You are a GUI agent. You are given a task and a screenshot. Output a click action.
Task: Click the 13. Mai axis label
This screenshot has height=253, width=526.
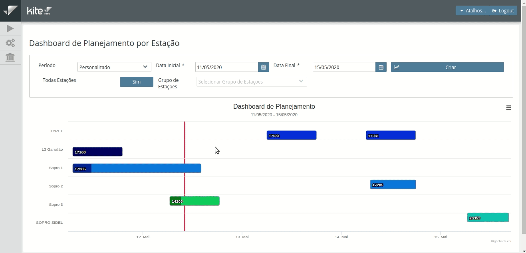coord(242,237)
